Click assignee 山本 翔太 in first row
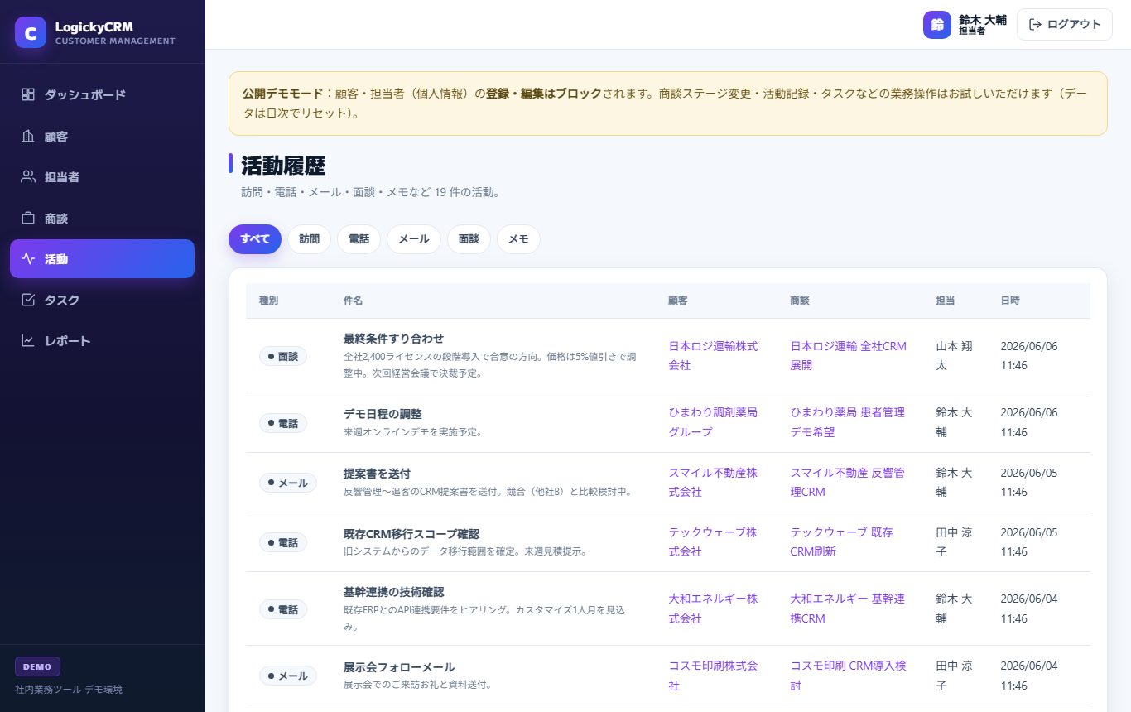Screen dimensions: 1131x712 955,355
